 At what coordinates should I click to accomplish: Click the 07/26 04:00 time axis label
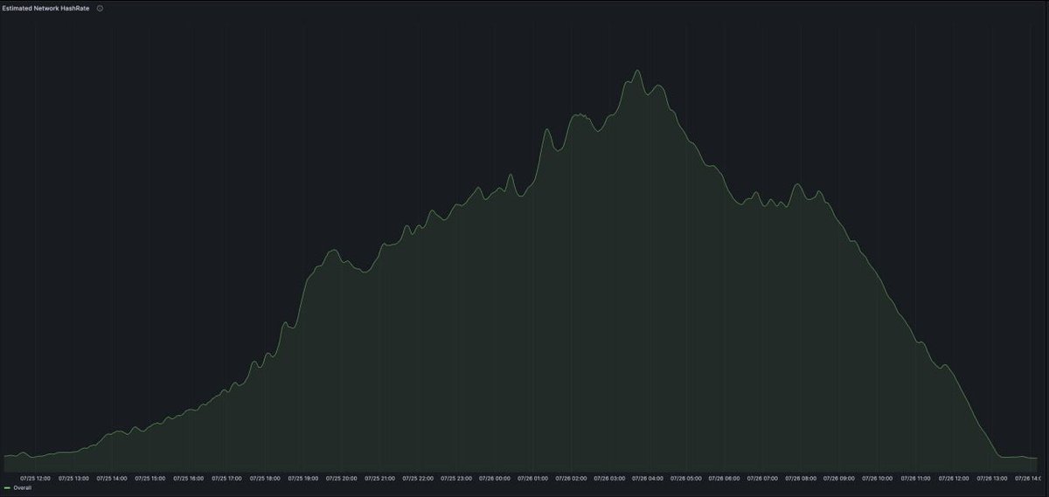tap(648, 478)
